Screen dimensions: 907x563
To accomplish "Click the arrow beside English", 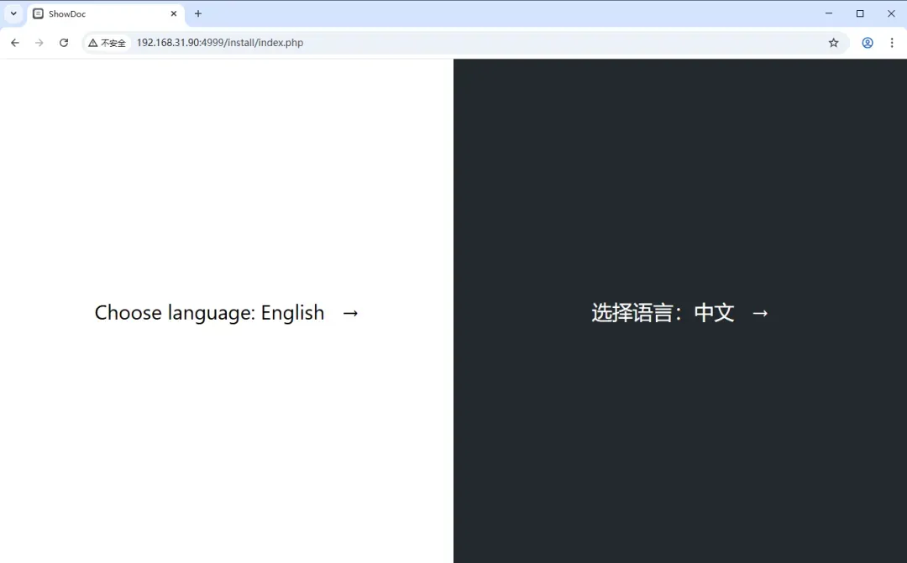I will [x=351, y=314].
